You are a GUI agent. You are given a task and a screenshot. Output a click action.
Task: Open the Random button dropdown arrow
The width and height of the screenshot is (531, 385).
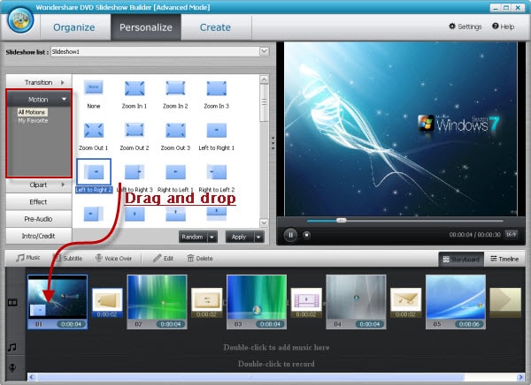[x=212, y=237]
